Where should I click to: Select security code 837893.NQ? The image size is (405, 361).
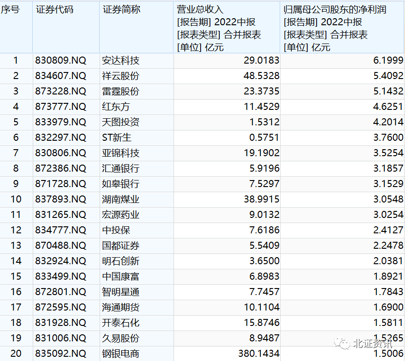pyautogui.click(x=61, y=199)
